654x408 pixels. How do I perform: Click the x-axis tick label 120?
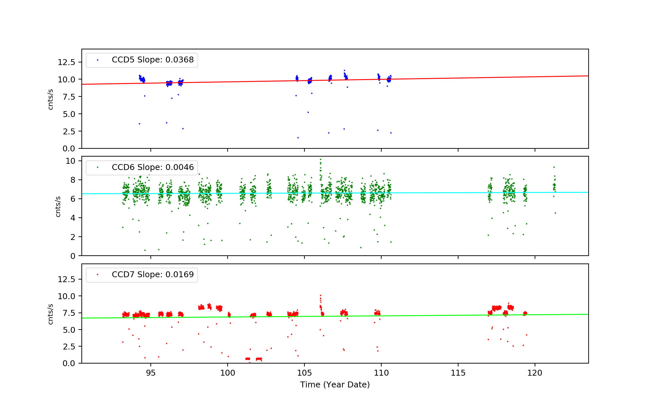(535, 373)
